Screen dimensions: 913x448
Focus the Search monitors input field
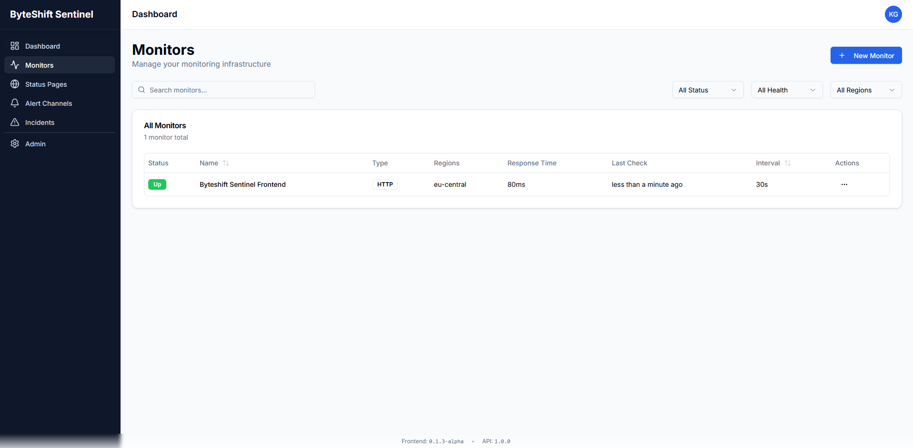click(x=229, y=90)
